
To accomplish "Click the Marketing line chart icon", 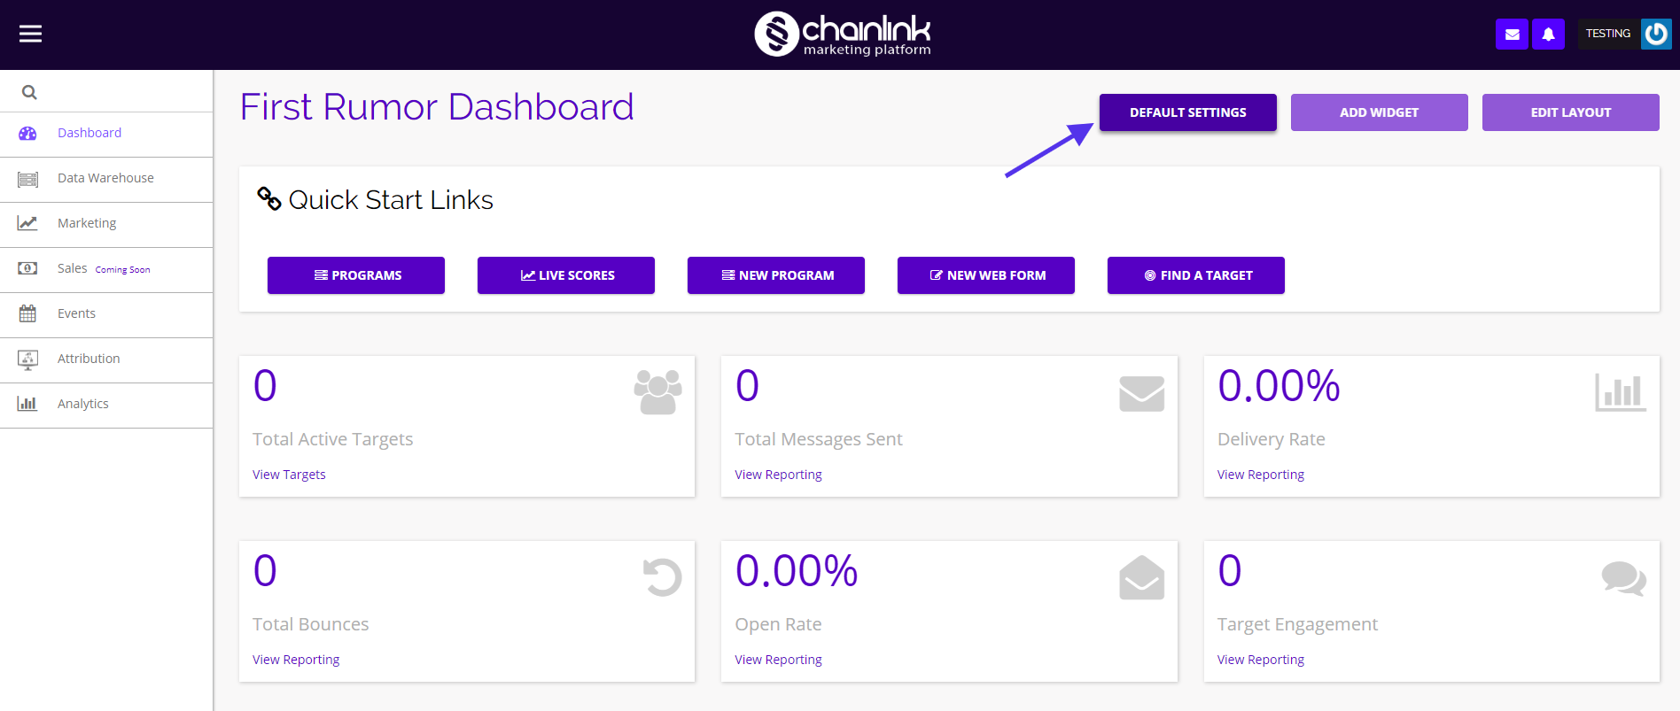I will click(27, 223).
